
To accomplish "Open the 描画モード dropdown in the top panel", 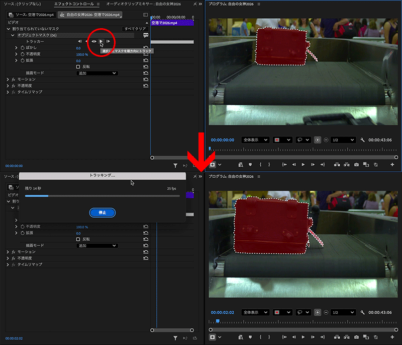I will (97, 73).
